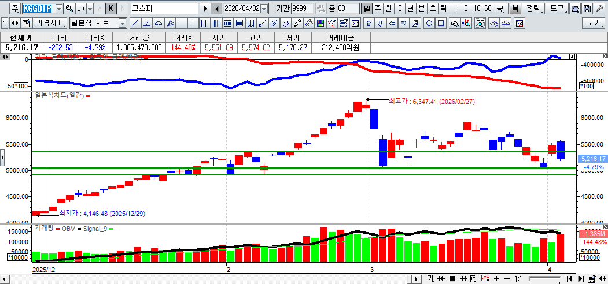This screenshot has width=608, height=284.
Task: Save chart with the floppy disk icon
Action: click(x=587, y=9)
